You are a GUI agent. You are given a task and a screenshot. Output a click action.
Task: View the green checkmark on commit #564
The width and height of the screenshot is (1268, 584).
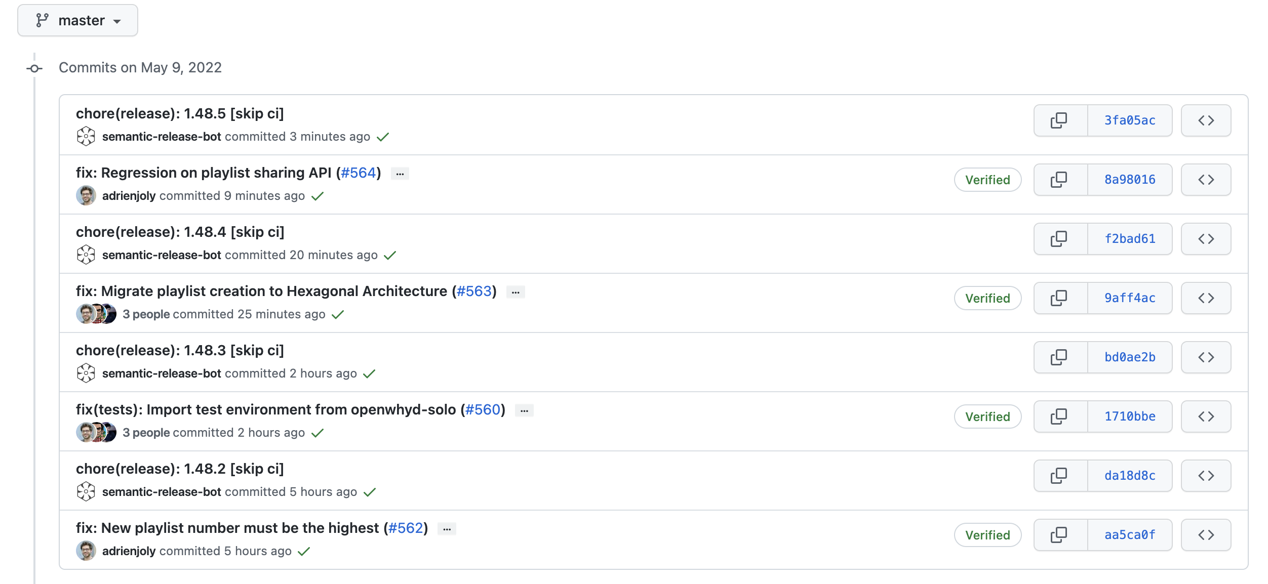tap(318, 196)
